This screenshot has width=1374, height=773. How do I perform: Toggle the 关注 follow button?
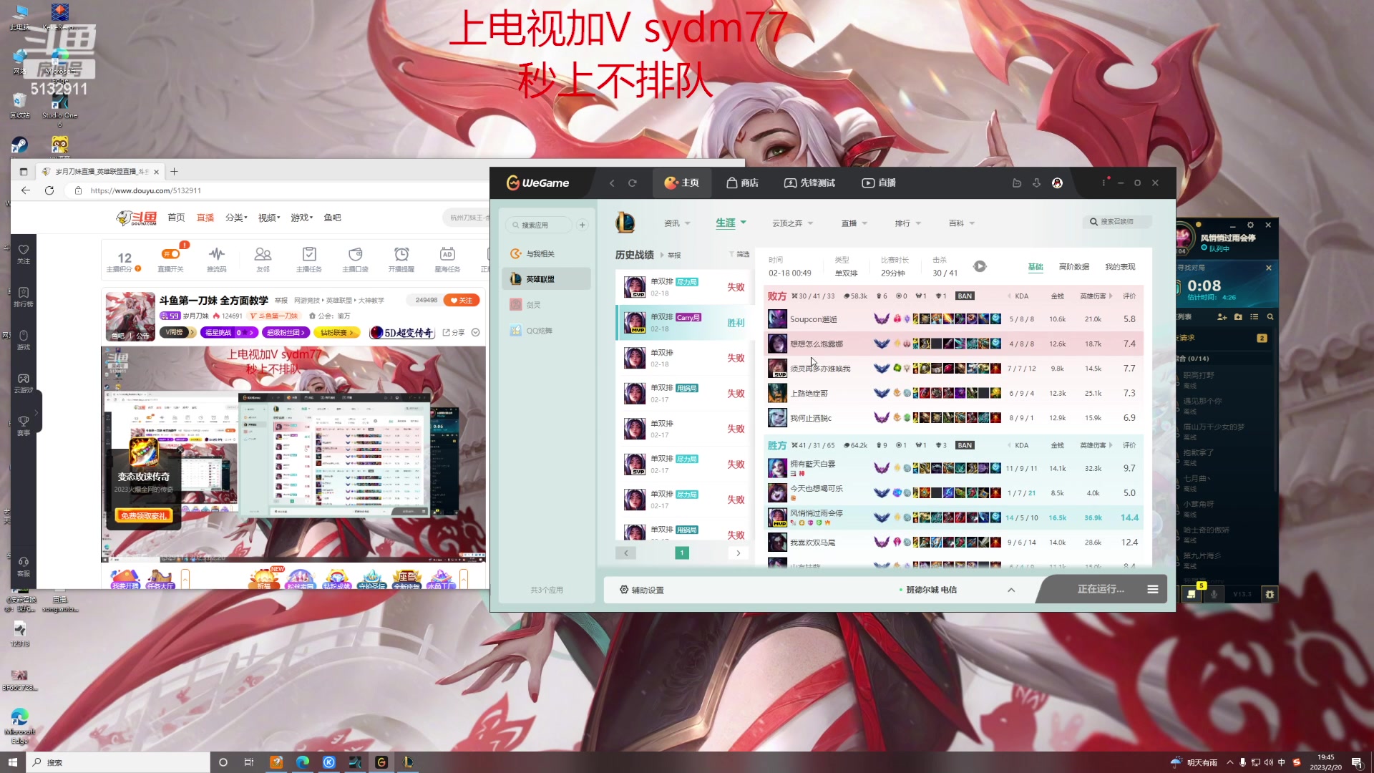coord(462,301)
